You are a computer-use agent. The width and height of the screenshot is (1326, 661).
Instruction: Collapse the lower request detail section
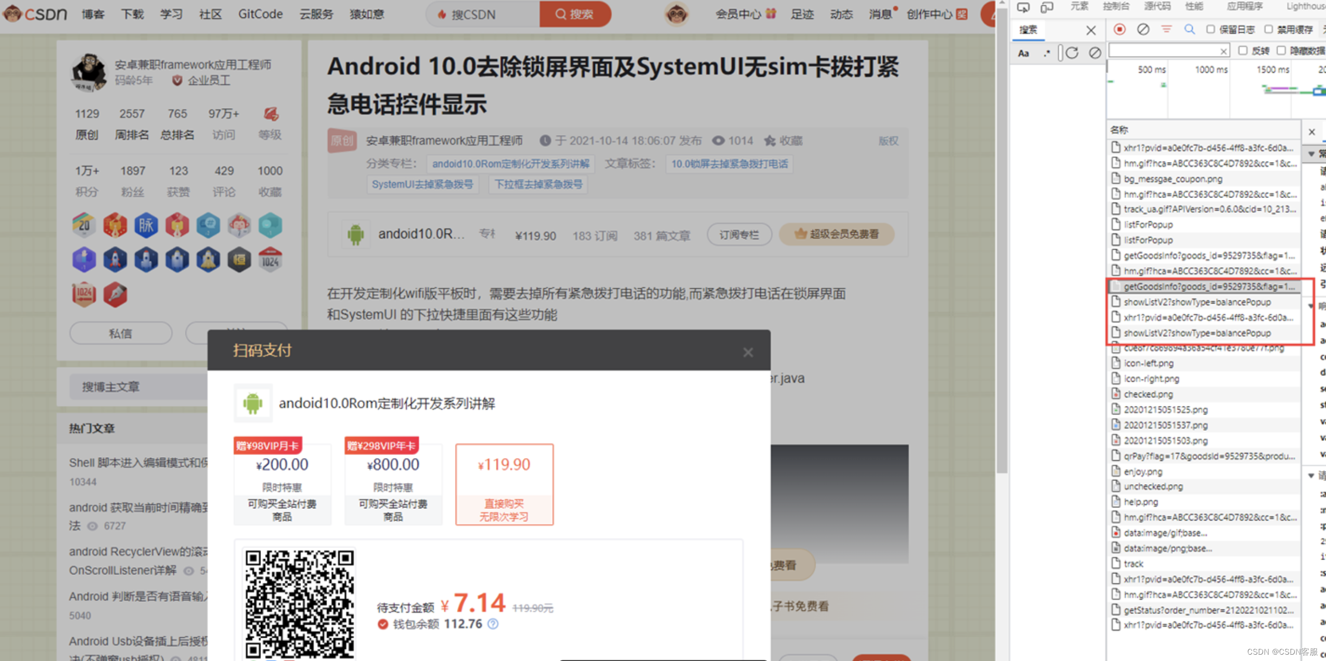1312,475
